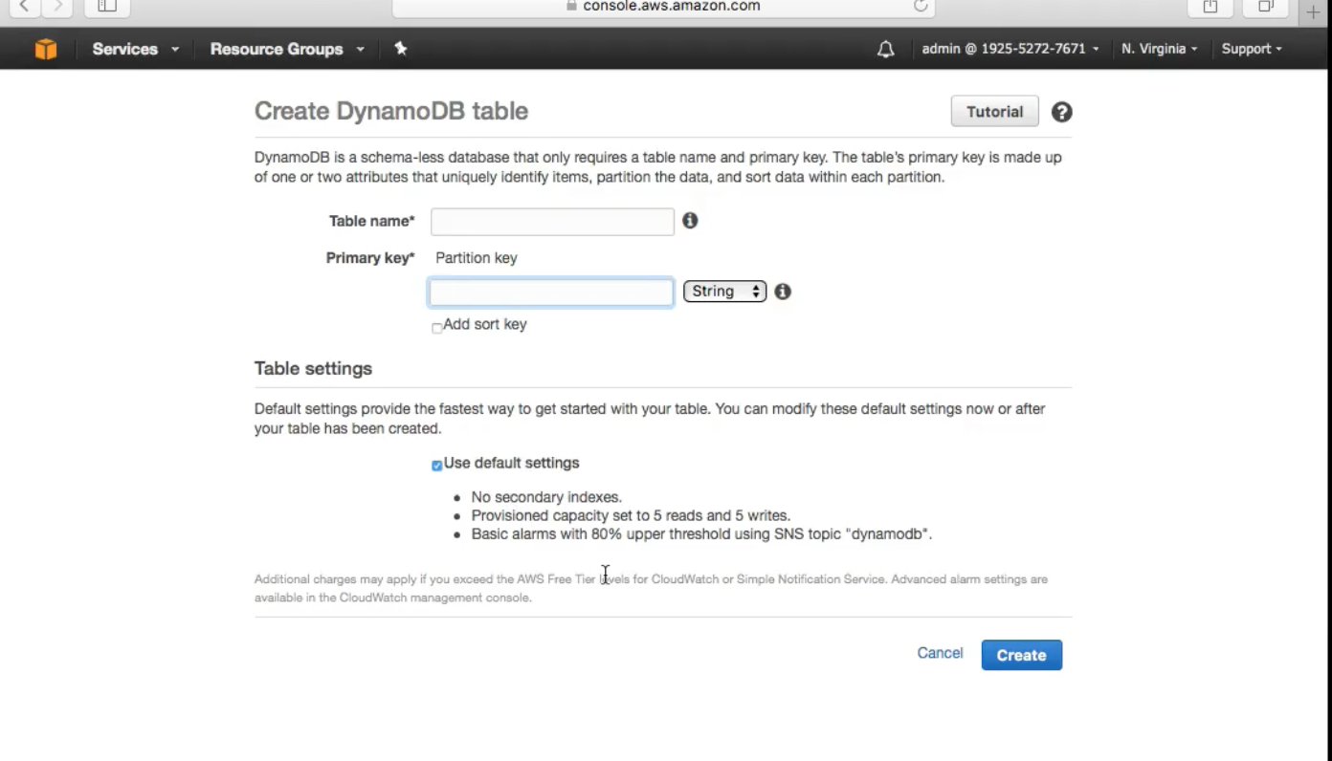The width and height of the screenshot is (1332, 761).
Task: Click the browser reload icon
Action: [x=921, y=6]
